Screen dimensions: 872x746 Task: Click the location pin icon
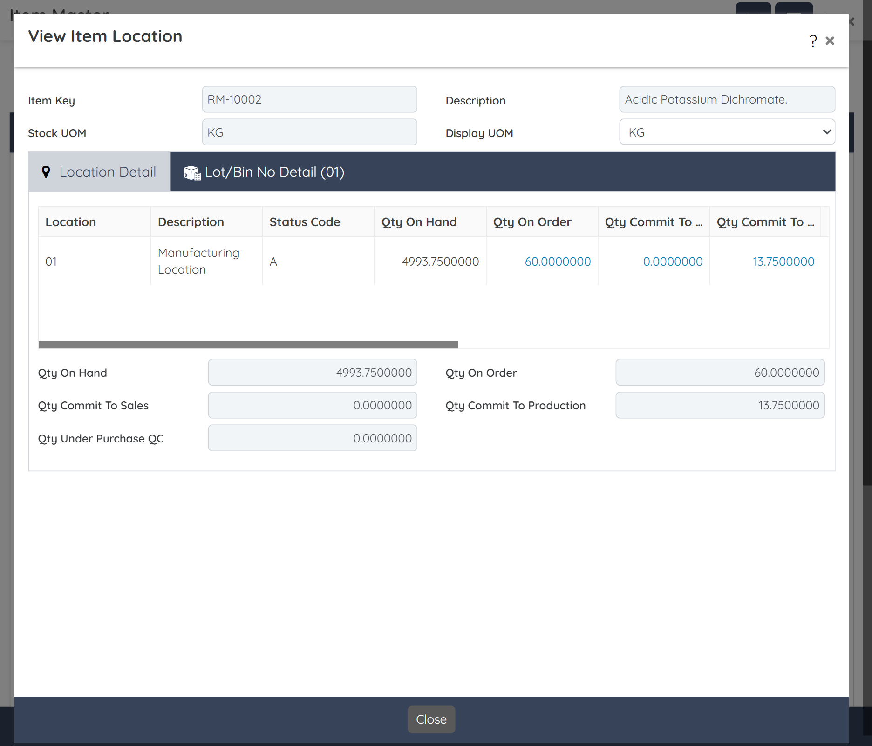click(46, 172)
